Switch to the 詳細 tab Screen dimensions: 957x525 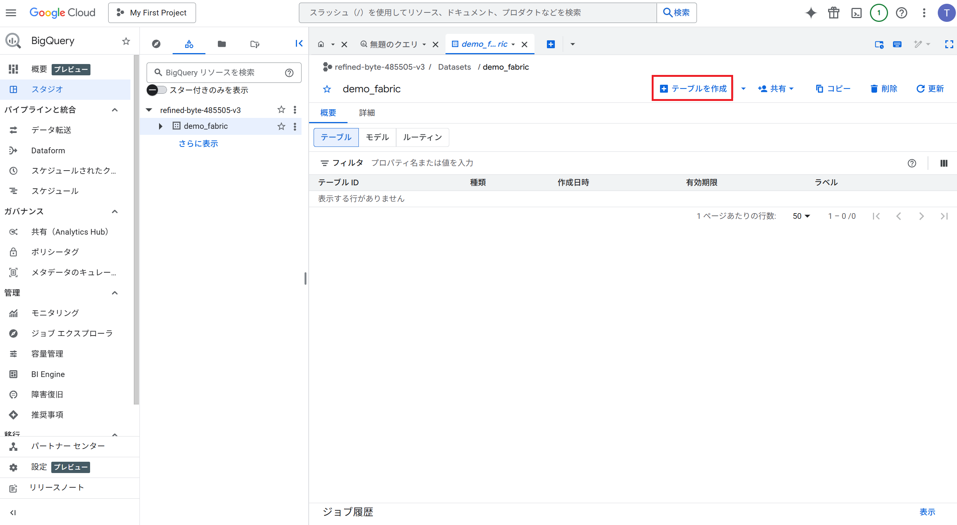click(367, 113)
